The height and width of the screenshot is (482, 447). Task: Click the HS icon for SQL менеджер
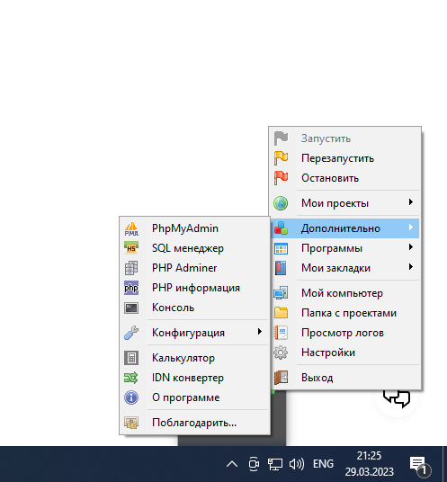[131, 248]
